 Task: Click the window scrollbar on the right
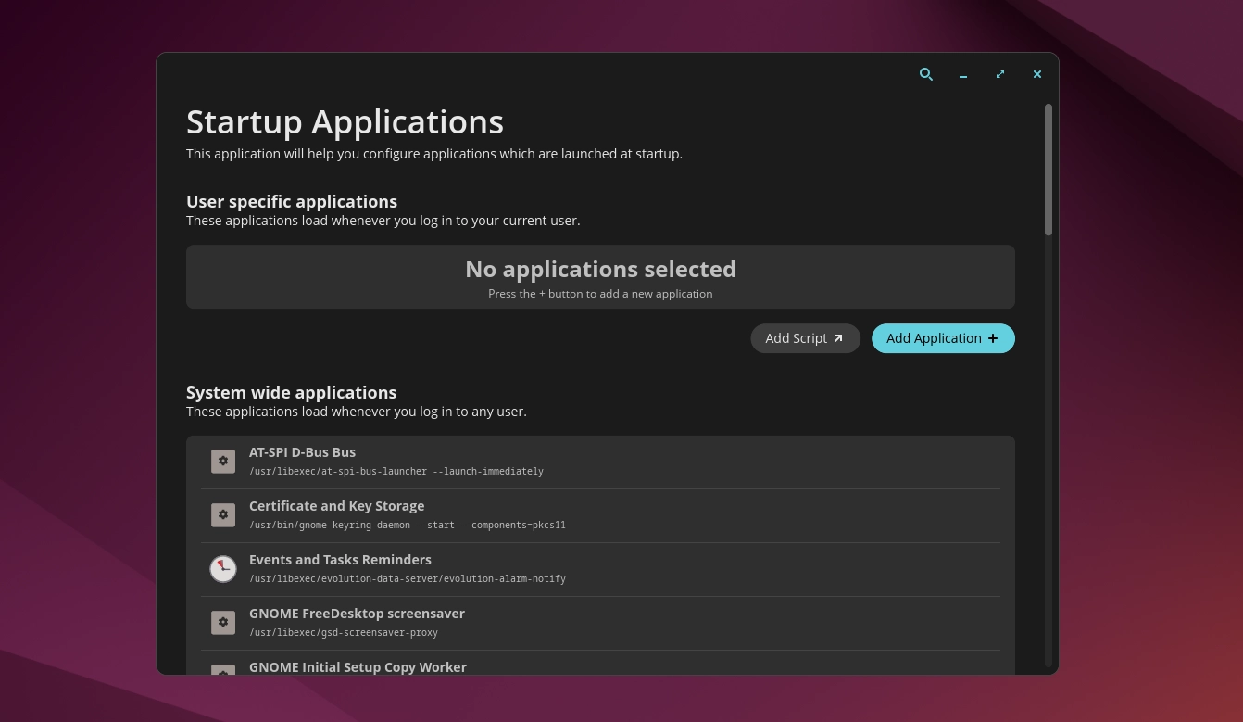click(1048, 167)
